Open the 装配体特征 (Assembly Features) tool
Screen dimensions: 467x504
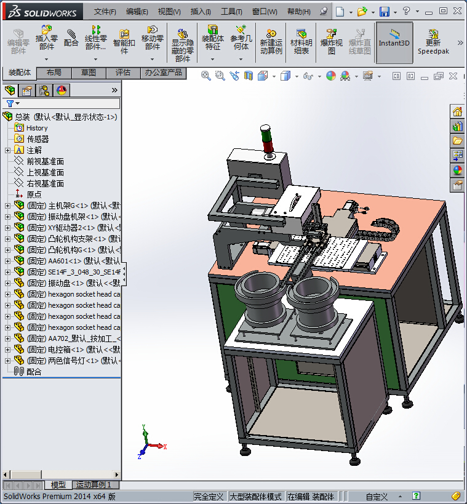212,38
